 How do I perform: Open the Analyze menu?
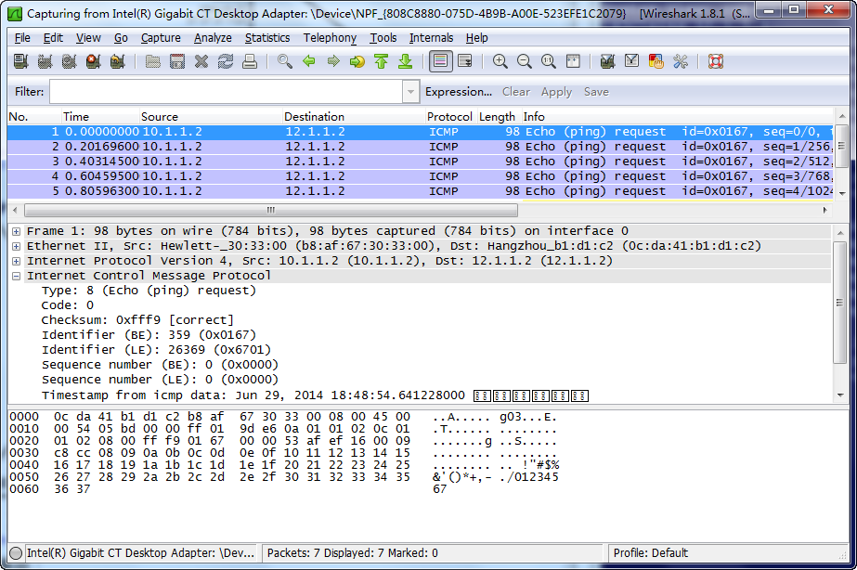pyautogui.click(x=213, y=38)
